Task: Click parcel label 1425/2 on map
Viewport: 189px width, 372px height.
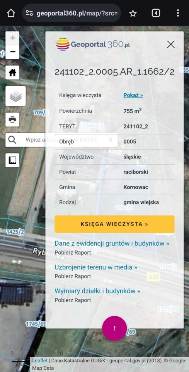Action: (15, 232)
